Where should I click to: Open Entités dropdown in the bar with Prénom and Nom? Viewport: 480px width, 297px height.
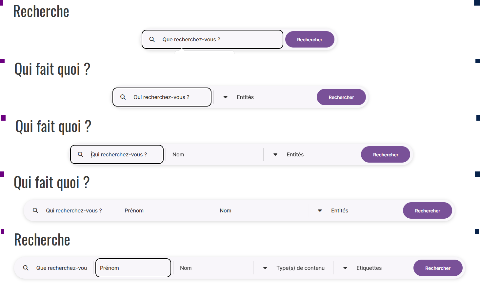(320, 210)
